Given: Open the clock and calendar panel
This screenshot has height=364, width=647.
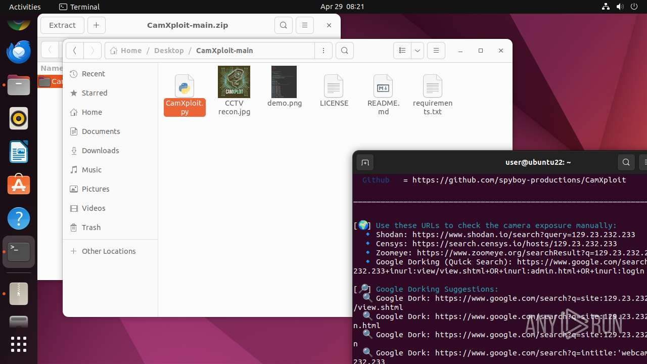Looking at the screenshot, I should [x=342, y=7].
